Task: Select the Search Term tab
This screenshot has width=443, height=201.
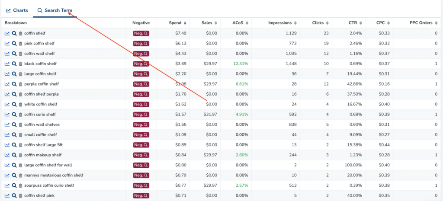Action: click(55, 10)
